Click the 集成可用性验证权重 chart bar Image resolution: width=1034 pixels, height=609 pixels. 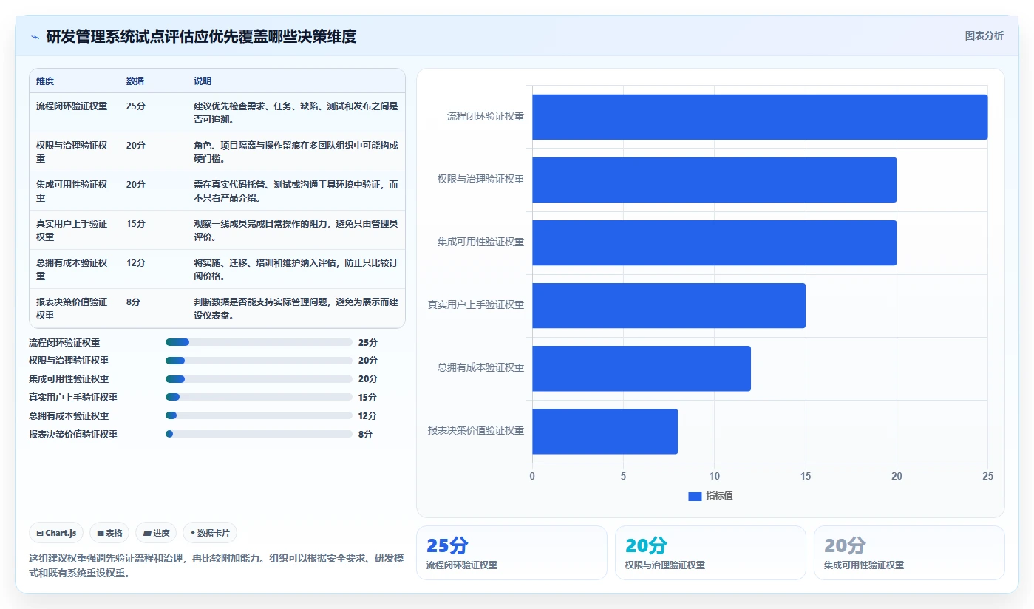click(714, 242)
